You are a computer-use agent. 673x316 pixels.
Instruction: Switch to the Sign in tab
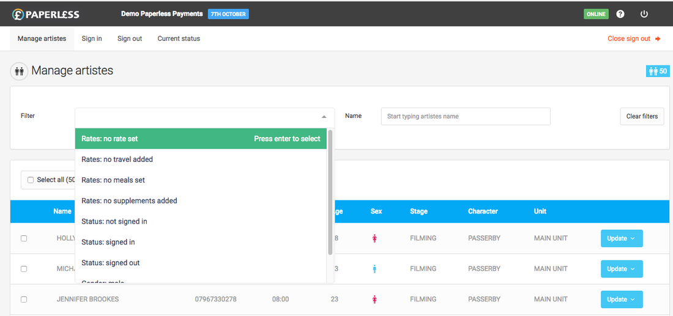(x=92, y=39)
